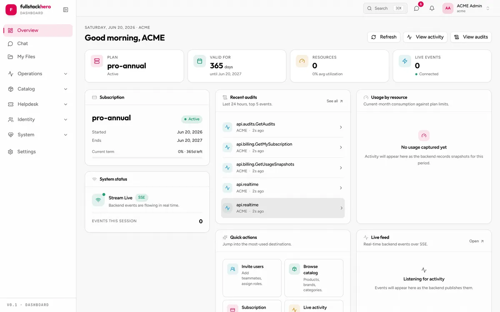
Task: Click the My Files folder icon
Action: pos(10,57)
